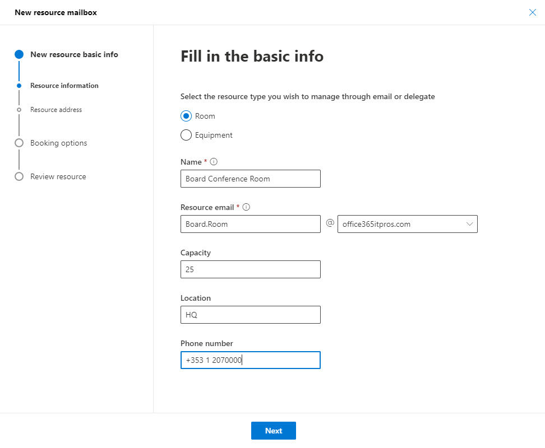
Task: Click into the Phone number field
Action: coord(250,360)
